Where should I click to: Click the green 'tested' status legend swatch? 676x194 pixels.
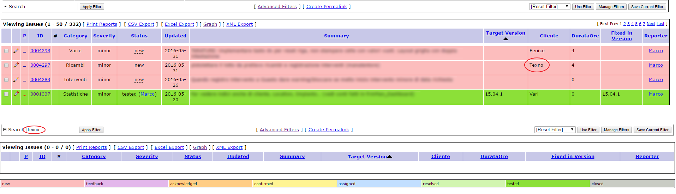548,184
